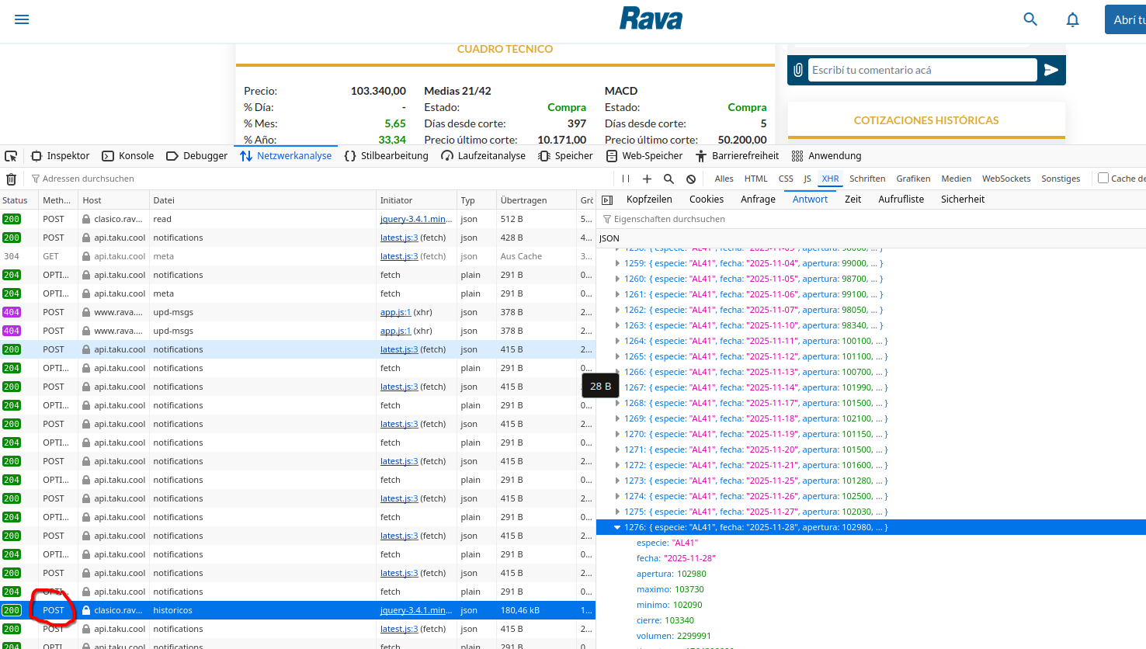Click the comment input field
This screenshot has height=649, width=1146.
(922, 70)
